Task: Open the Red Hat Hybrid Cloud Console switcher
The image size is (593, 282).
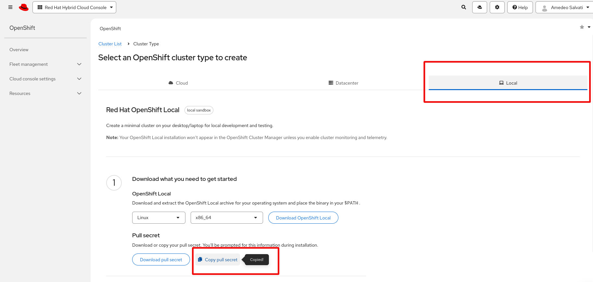Action: (74, 7)
